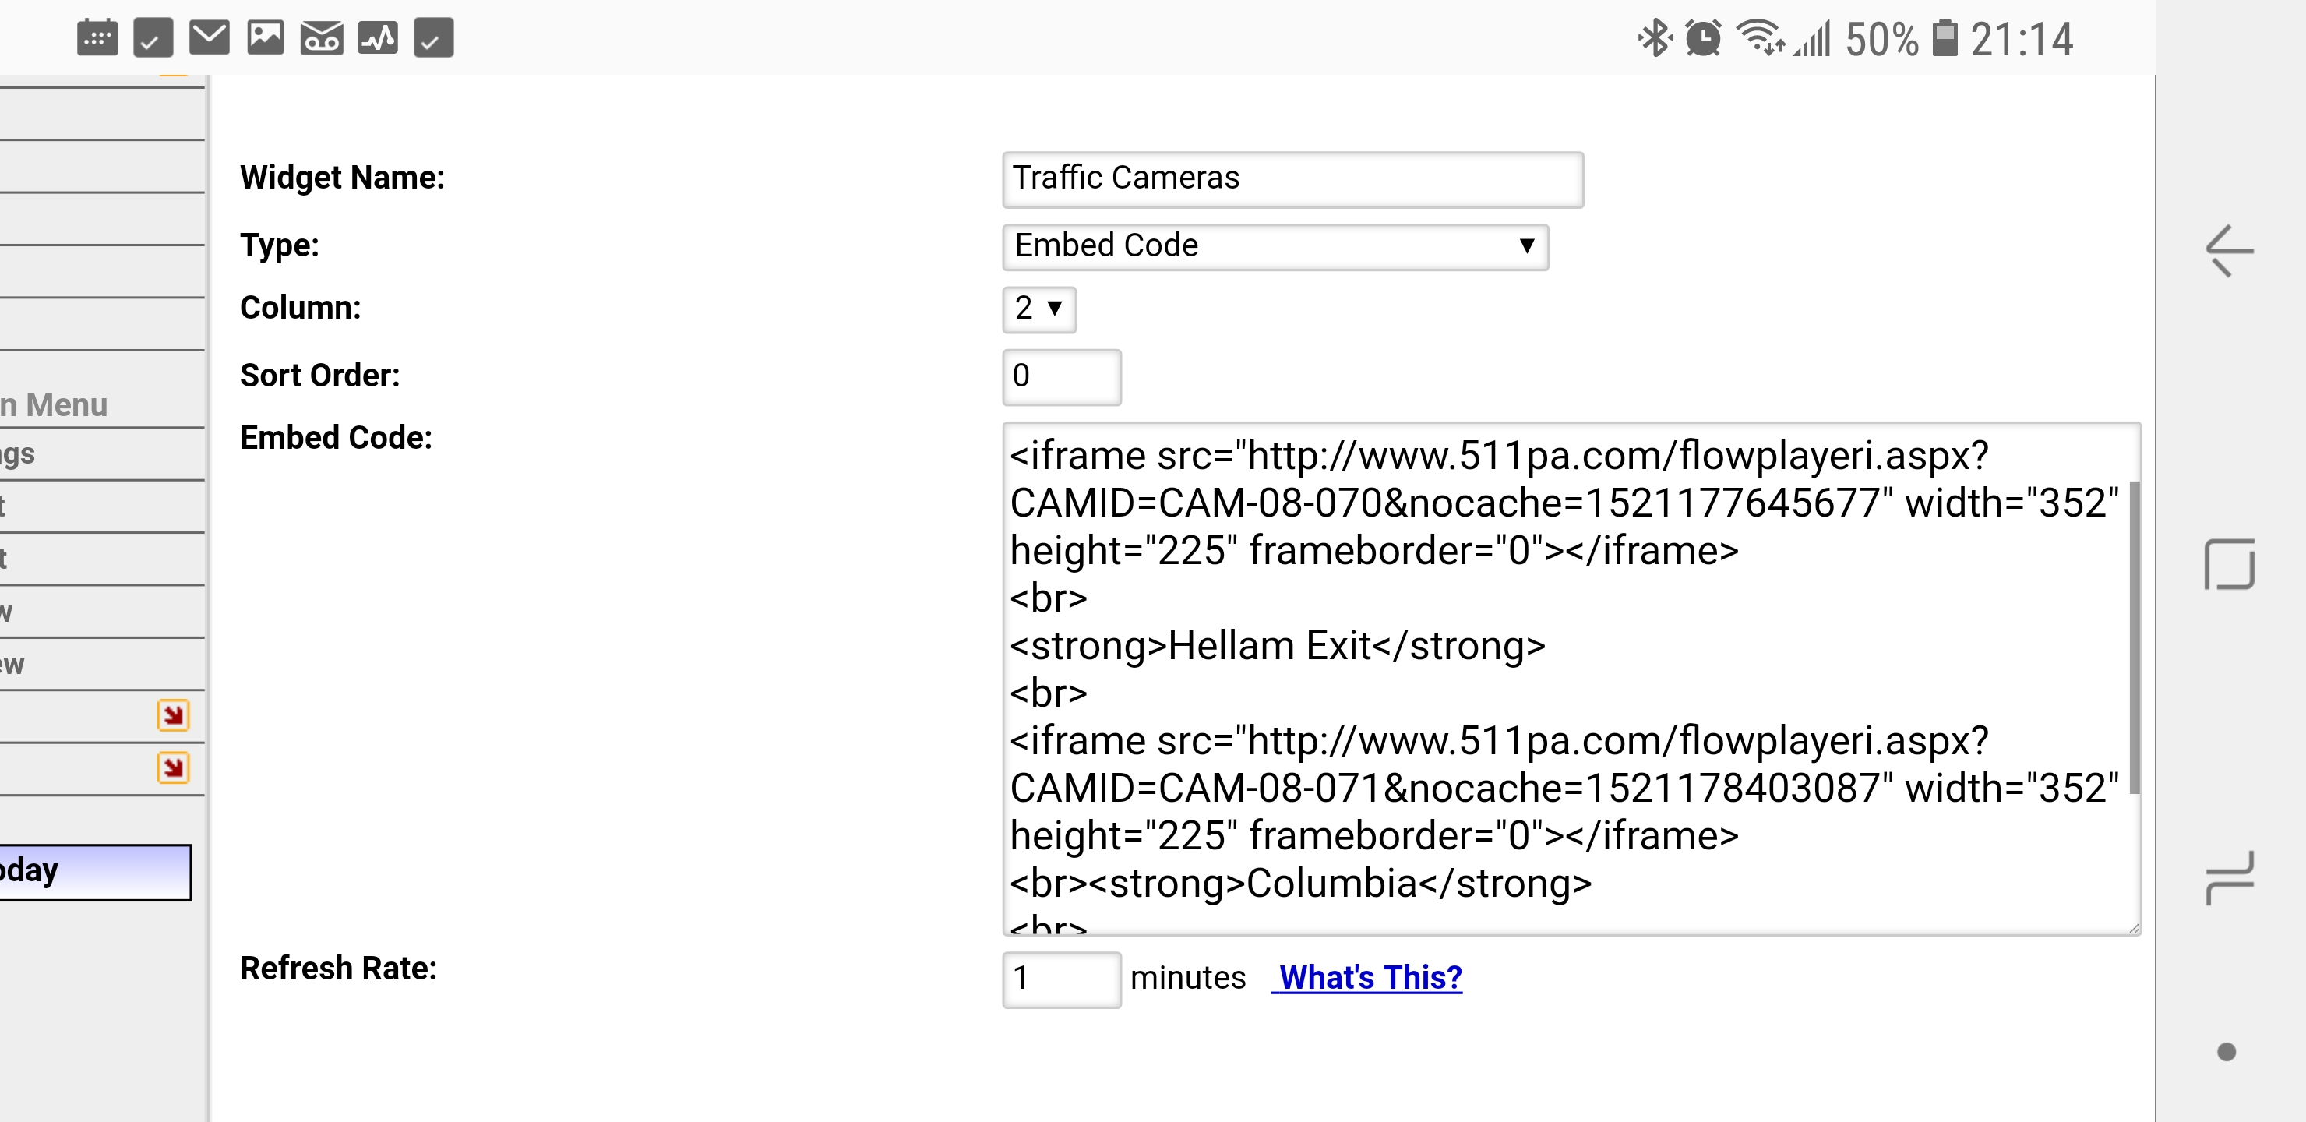The image size is (2306, 1122).
Task: Open the Type dropdown showing Embed Code
Action: point(1275,246)
